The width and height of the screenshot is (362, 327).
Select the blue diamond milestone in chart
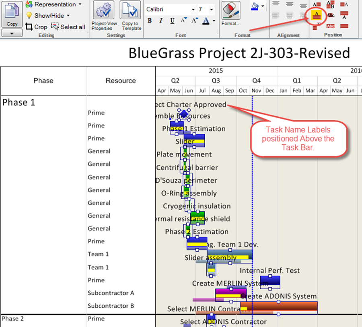click(183, 114)
